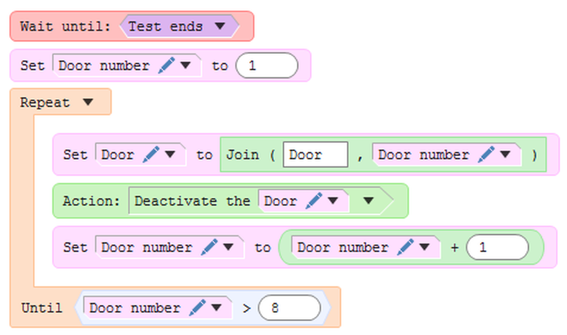Click the greater-than operator in Until condition
The width and height of the screenshot is (567, 335).
(247, 308)
